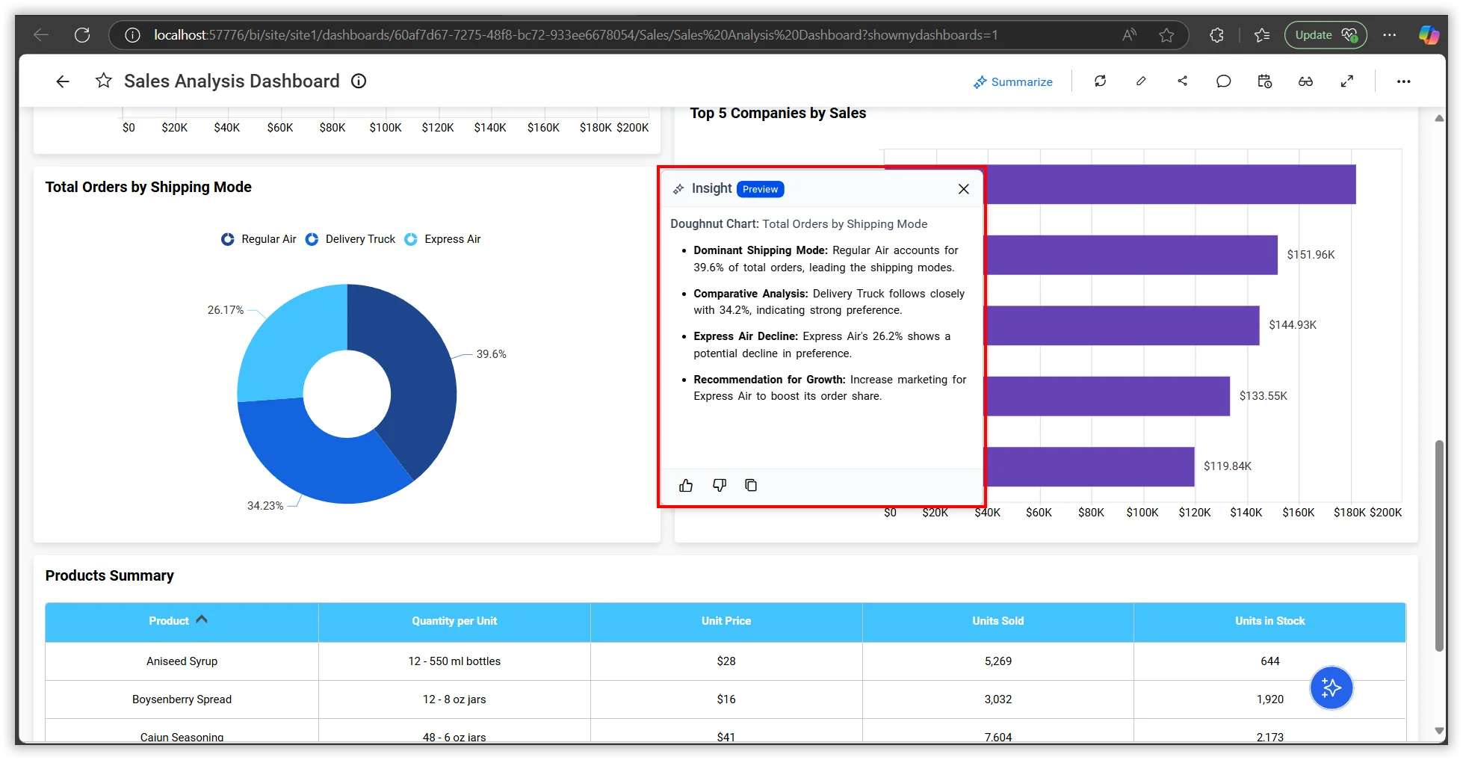Open the browser settings and more menu
The image size is (1463, 760).
[x=1389, y=35]
